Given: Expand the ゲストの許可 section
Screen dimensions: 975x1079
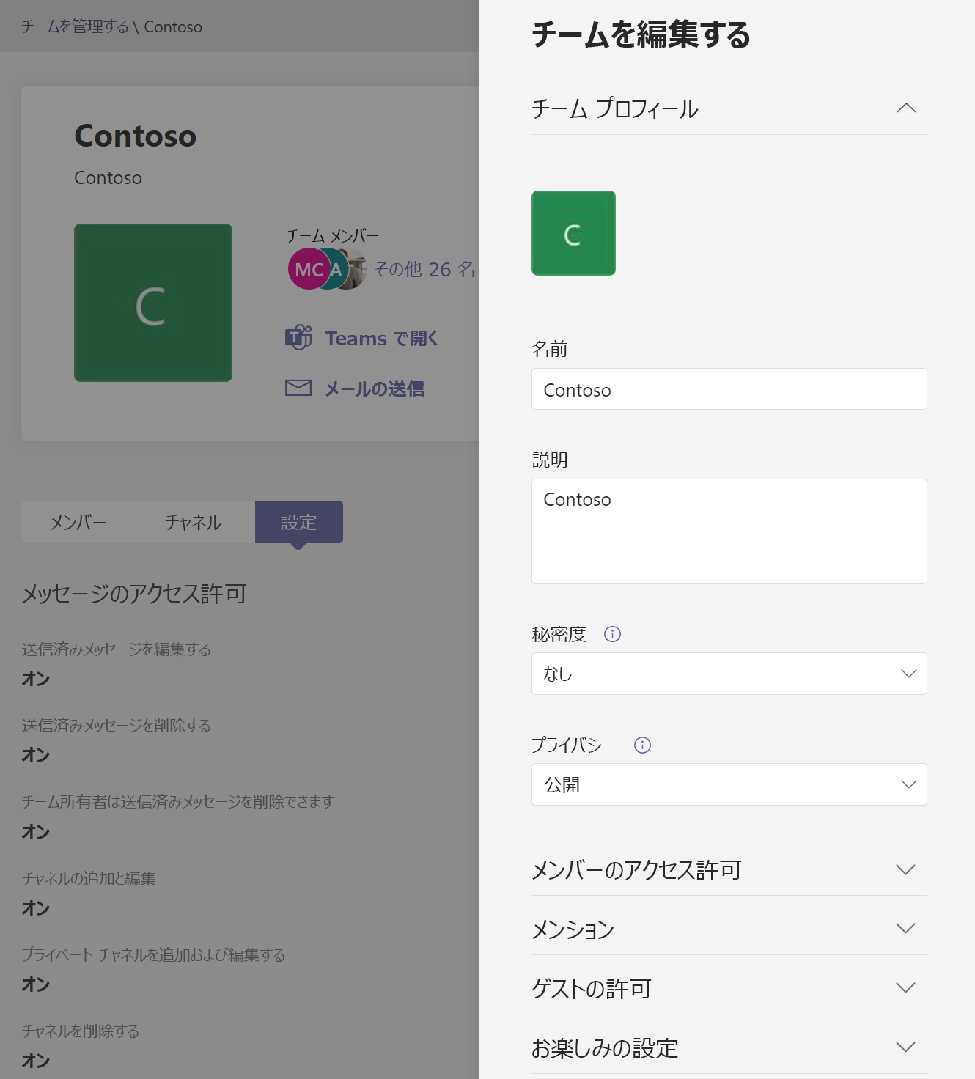Looking at the screenshot, I should pyautogui.click(x=729, y=988).
